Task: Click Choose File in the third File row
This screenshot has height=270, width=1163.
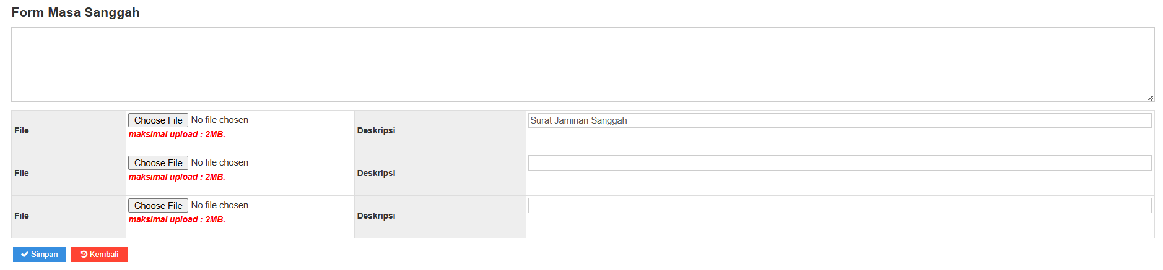Action: click(158, 206)
